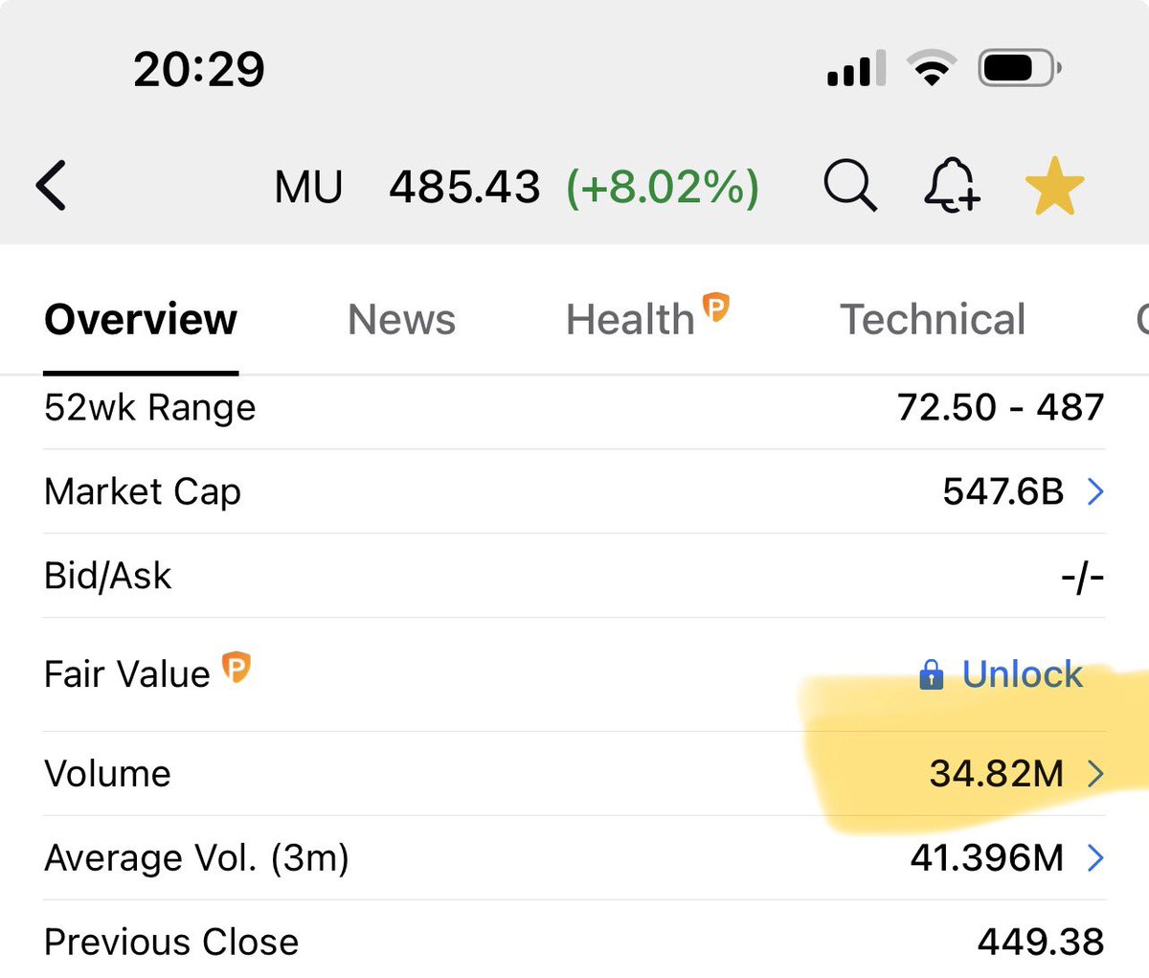Viewport: 1149px width, 978px height.
Task: Select the 449.38 previous close value
Action: [1041, 942]
